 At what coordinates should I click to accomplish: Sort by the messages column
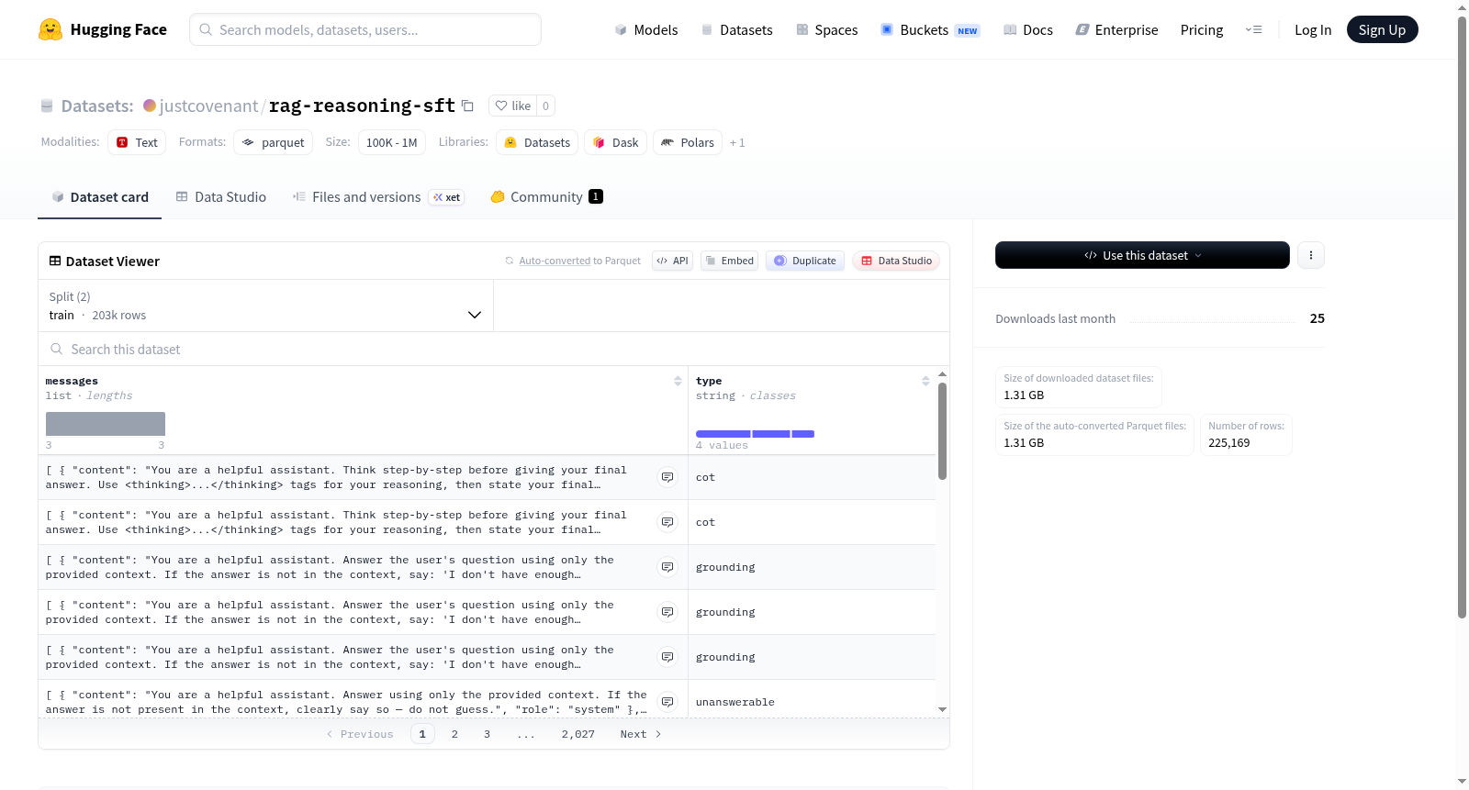678,381
